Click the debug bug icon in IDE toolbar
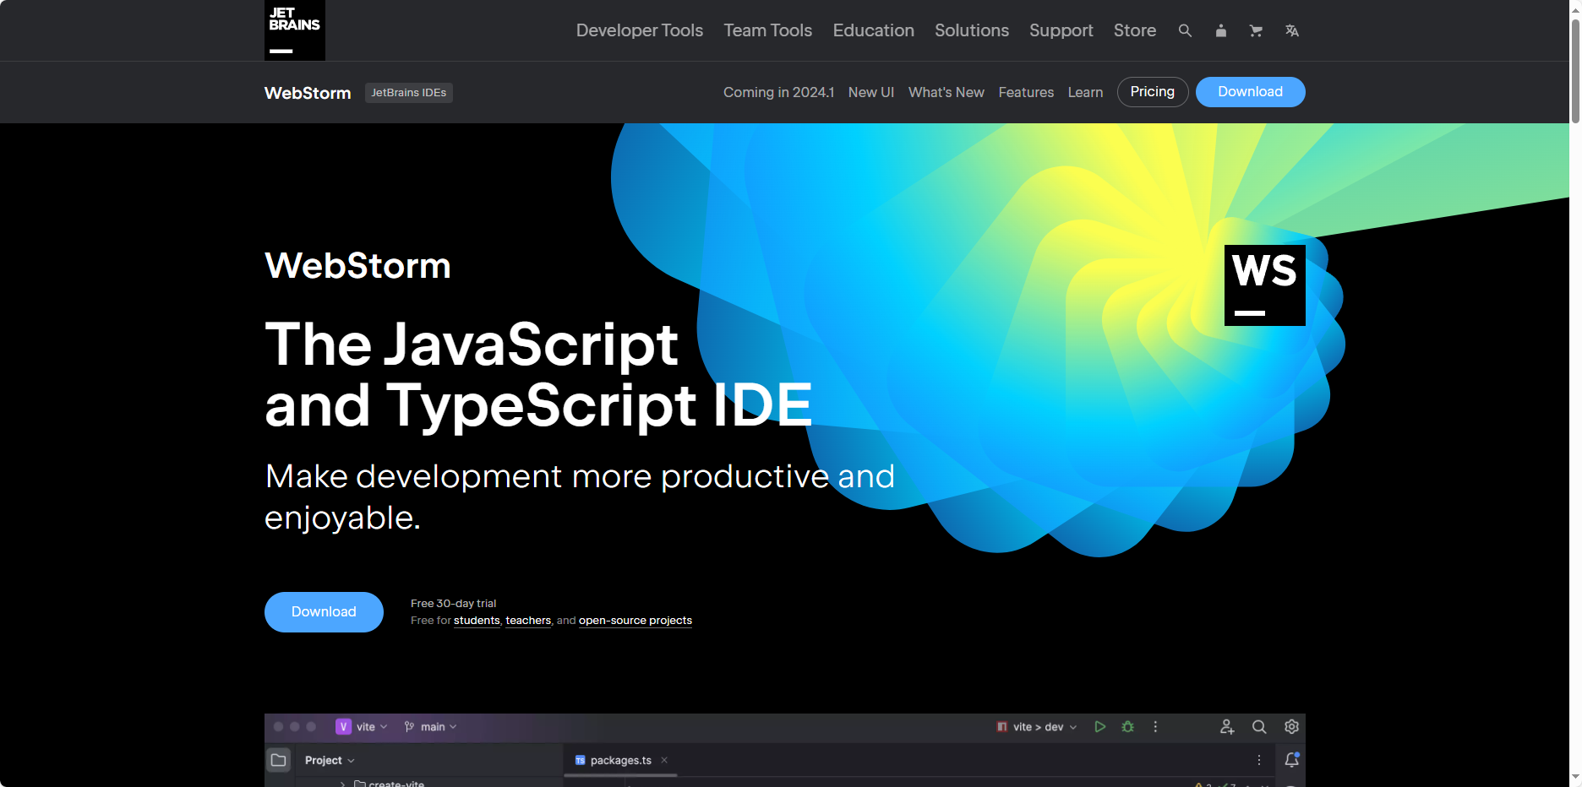 click(x=1127, y=726)
